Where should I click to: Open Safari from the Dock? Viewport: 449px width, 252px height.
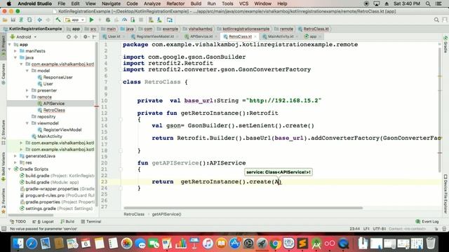coord(31,244)
